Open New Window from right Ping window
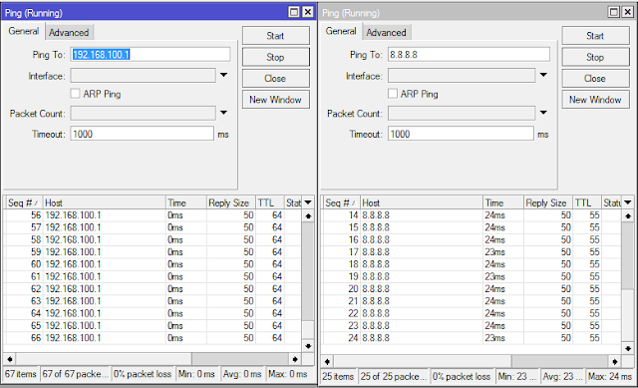Screen dimensions: 638x388 click(x=595, y=100)
